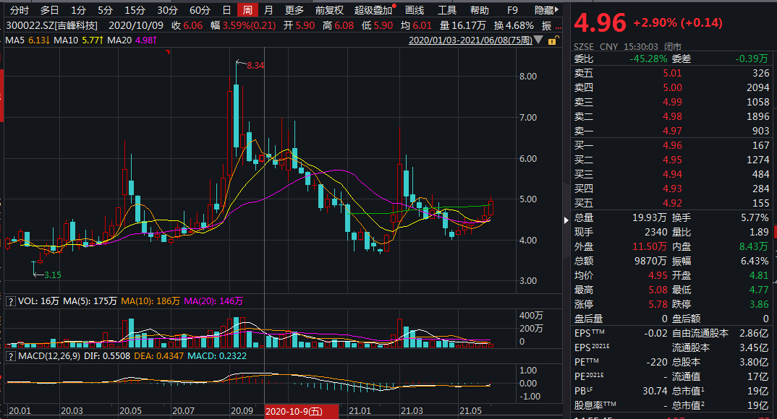Viewport: 777px width, 419px height.
Task: Click the F9 button
Action: pyautogui.click(x=512, y=10)
